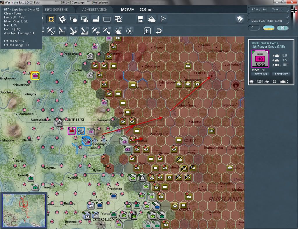
Task: Click the XXXI Panzer Corps unit name
Action: [264, 43]
